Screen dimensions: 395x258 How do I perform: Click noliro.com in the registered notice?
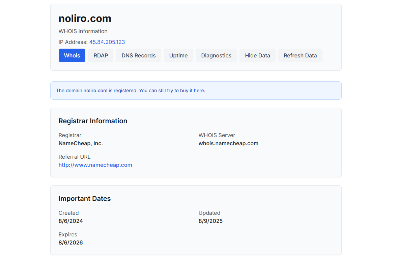(95, 91)
